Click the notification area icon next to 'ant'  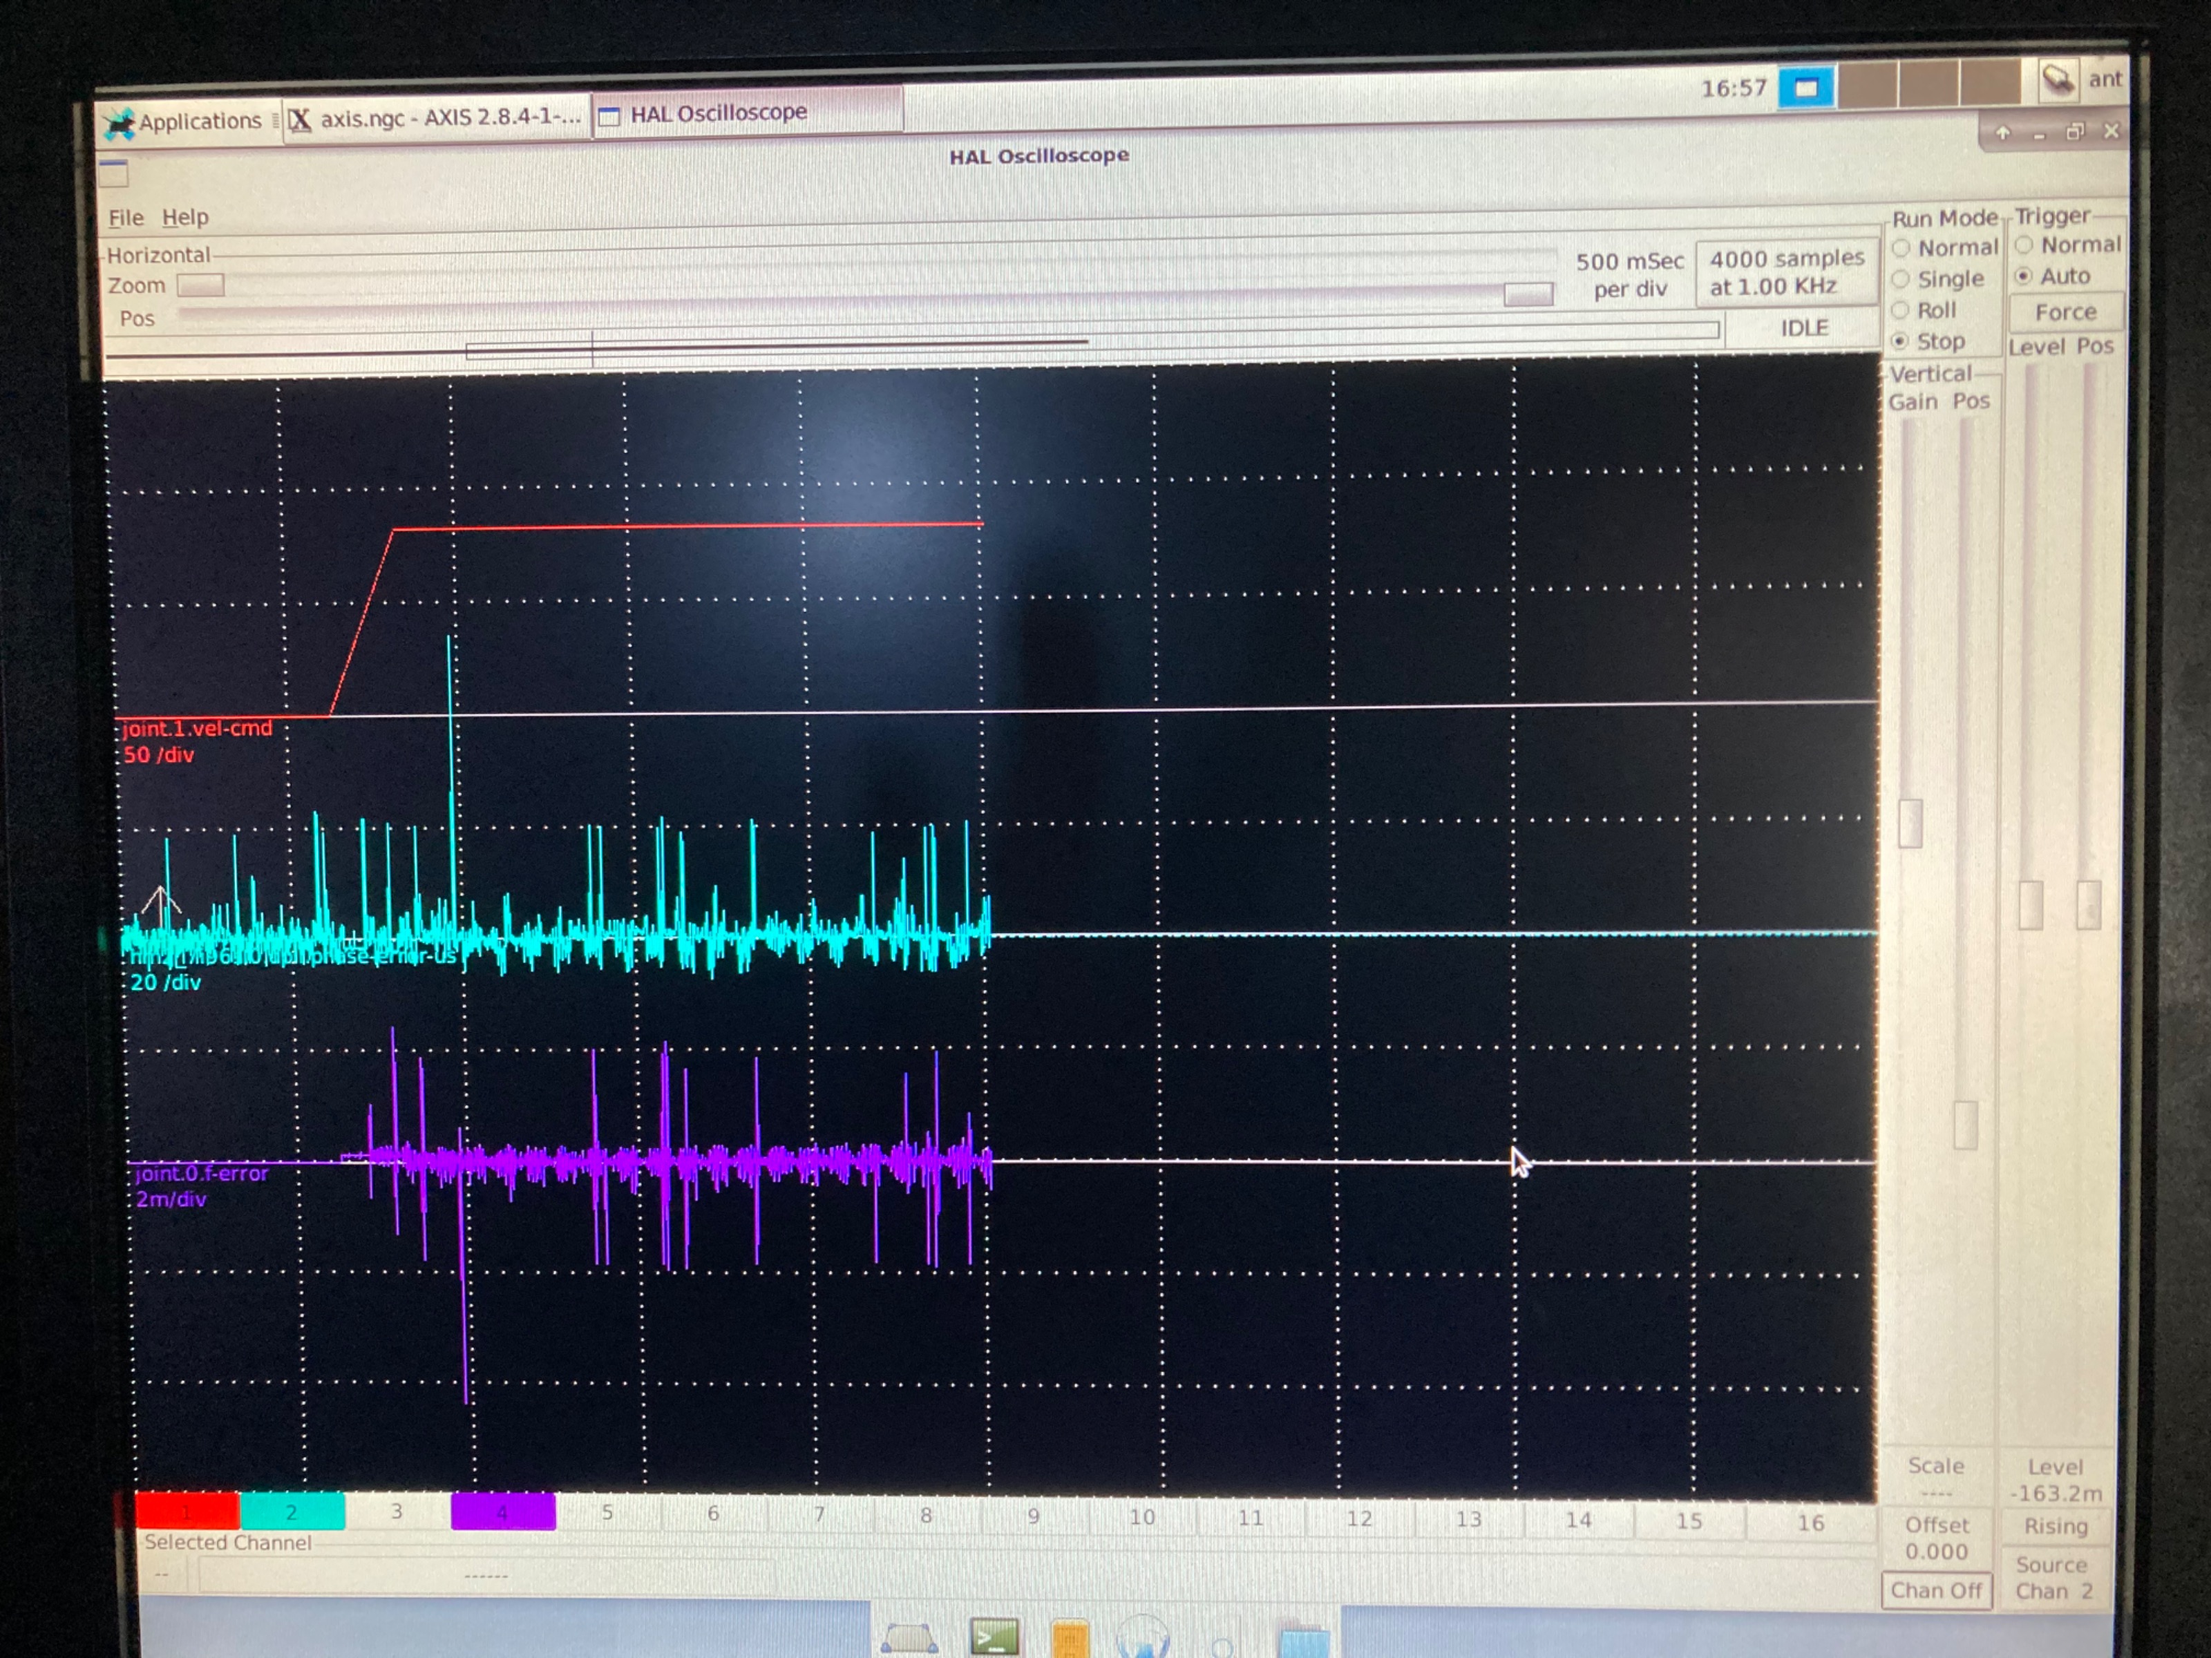(2058, 80)
